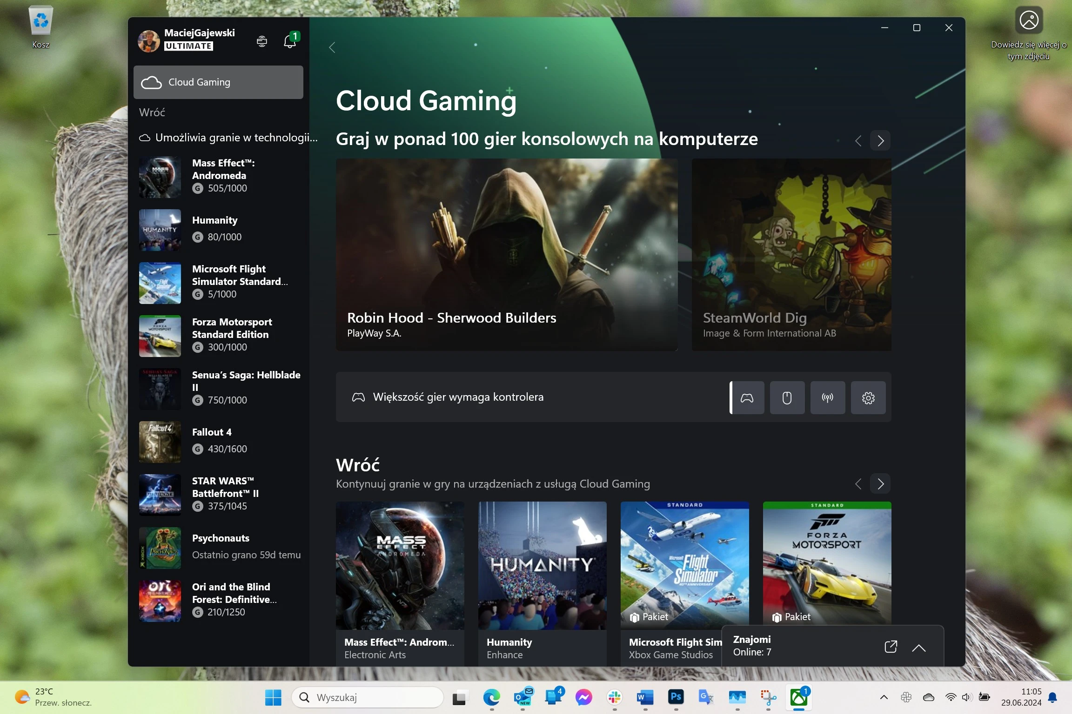
Task: Open cloud gaming settings gear
Action: [868, 398]
